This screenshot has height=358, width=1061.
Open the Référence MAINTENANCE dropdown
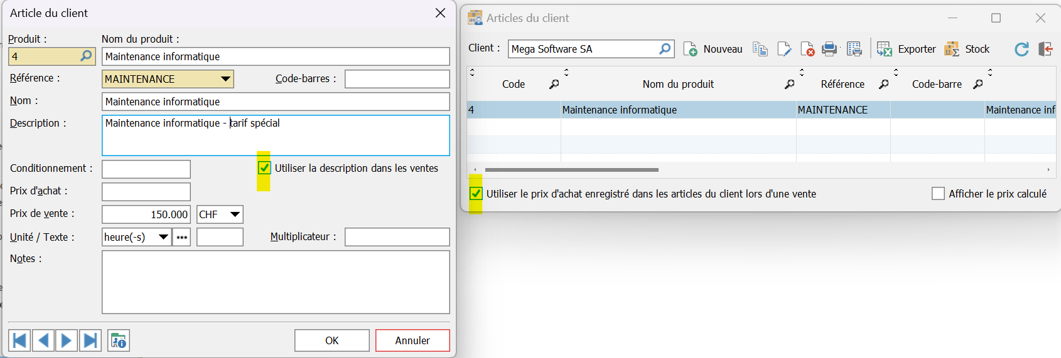point(225,79)
